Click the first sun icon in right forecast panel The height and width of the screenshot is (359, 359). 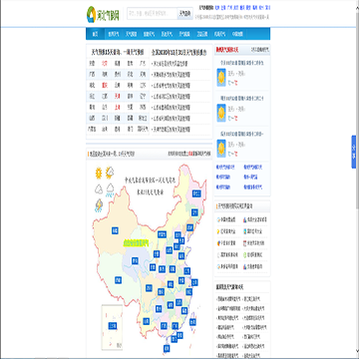[x=221, y=78]
